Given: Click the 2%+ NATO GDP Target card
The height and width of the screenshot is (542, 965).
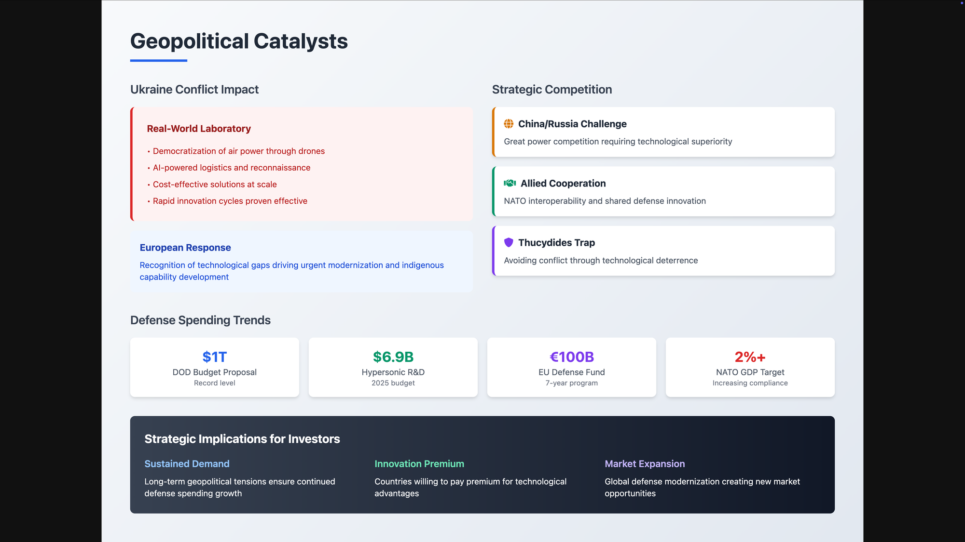Looking at the screenshot, I should 750,368.
